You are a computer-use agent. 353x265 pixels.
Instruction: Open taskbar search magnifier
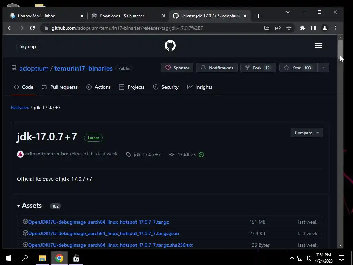tap(25, 258)
